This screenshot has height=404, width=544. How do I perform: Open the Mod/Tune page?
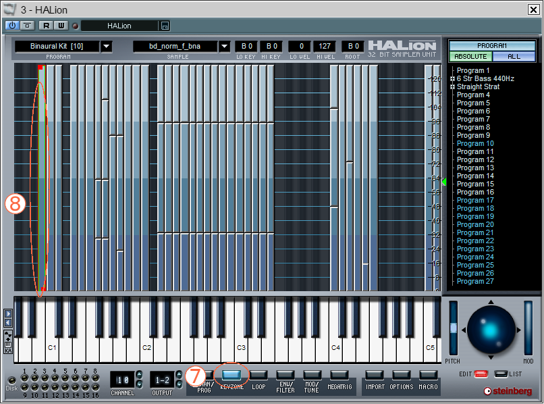click(312, 374)
